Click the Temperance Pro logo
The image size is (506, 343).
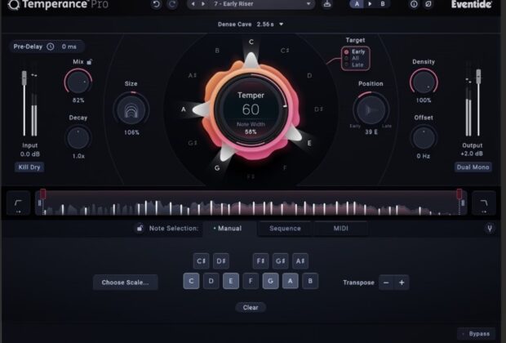click(x=58, y=5)
